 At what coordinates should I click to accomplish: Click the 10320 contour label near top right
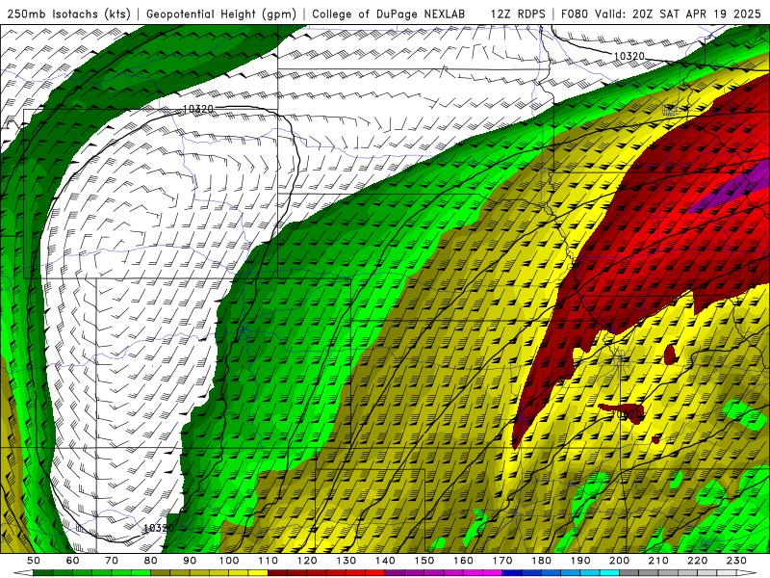(x=629, y=56)
